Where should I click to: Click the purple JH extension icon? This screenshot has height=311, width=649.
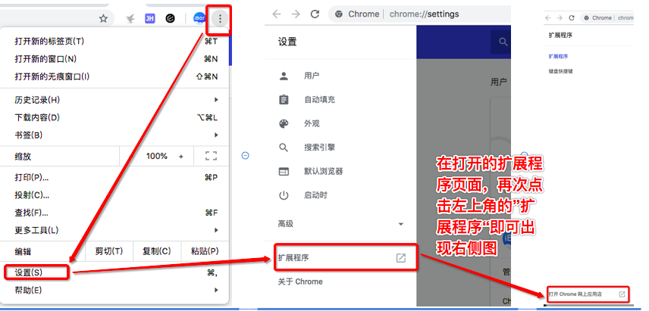[150, 18]
